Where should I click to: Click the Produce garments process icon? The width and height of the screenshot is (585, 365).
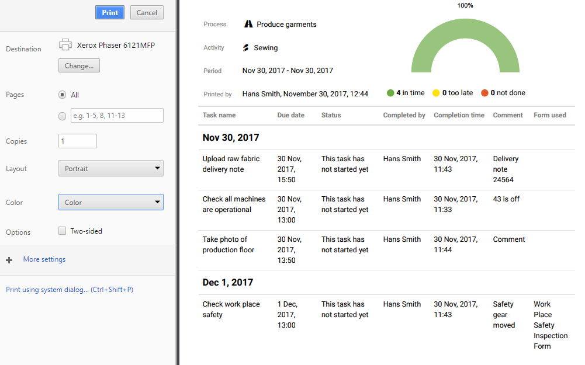(248, 24)
